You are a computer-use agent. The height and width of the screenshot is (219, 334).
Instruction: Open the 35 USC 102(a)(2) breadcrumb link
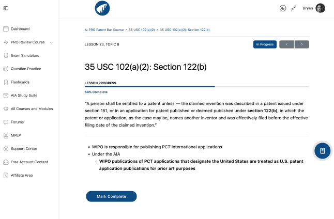pos(141,30)
